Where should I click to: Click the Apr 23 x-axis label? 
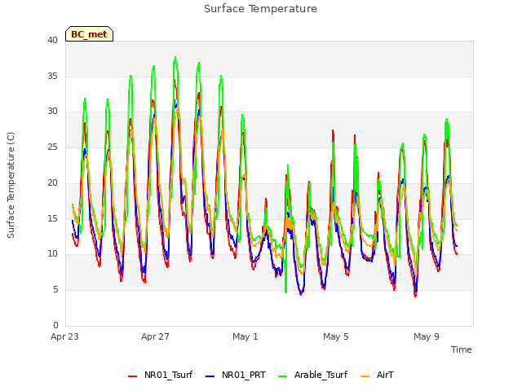point(64,336)
